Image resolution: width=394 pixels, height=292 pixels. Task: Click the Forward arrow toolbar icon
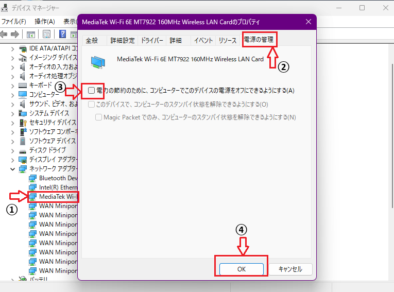pos(15,34)
